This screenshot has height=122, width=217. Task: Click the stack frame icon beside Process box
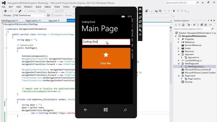48,15
